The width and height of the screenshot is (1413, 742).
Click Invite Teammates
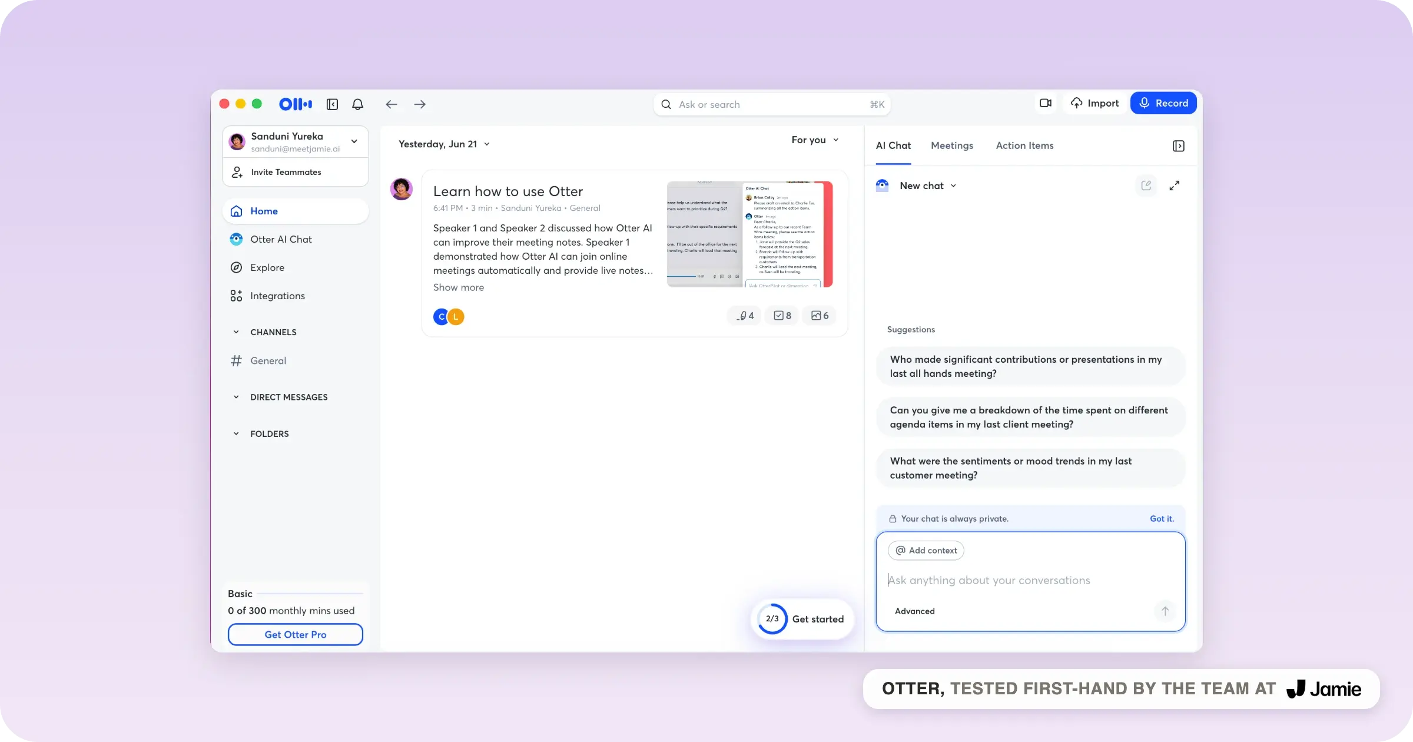296,172
